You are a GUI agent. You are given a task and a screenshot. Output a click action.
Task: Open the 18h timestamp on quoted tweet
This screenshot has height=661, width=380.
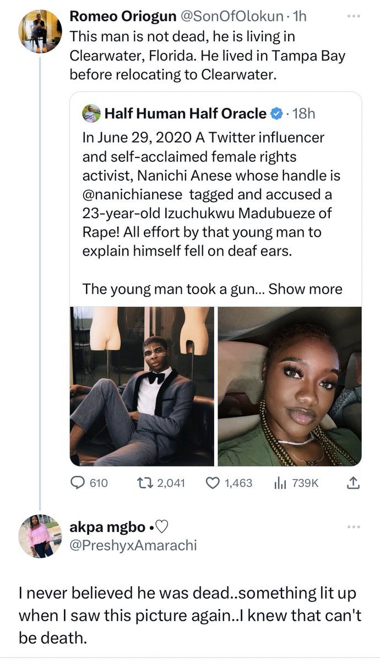click(304, 115)
